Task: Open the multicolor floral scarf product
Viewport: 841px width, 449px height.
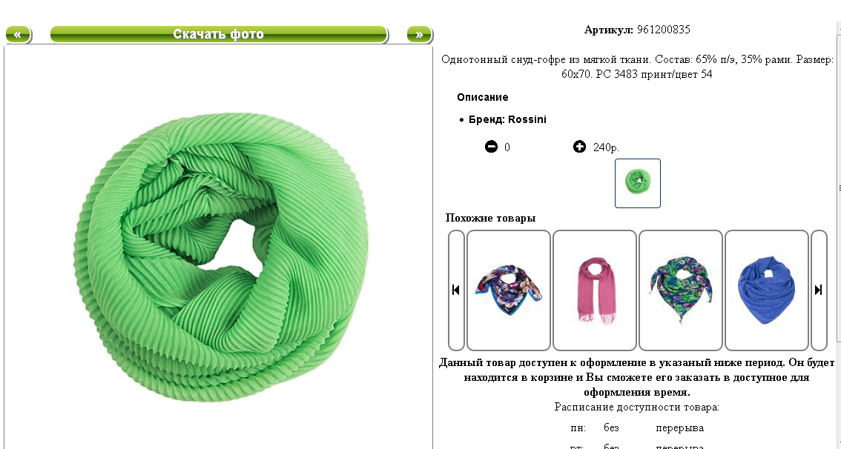Action: point(509,290)
